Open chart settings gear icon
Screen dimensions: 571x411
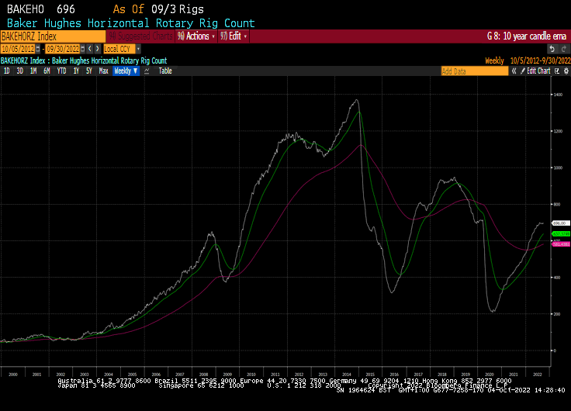click(x=564, y=71)
